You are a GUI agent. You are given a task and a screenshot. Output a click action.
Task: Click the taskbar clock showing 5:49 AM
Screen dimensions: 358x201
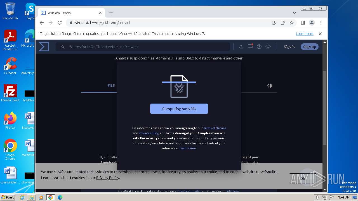coord(343,197)
